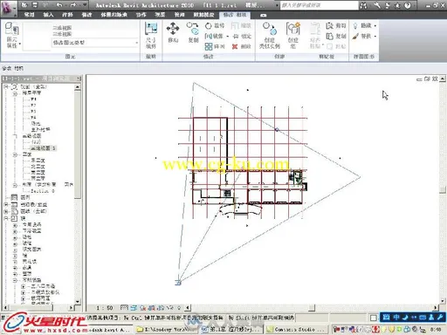Viewport: 447px width, 335px height.
Task: Select Section 0 in project browser
Action: pyautogui.click(x=43, y=191)
